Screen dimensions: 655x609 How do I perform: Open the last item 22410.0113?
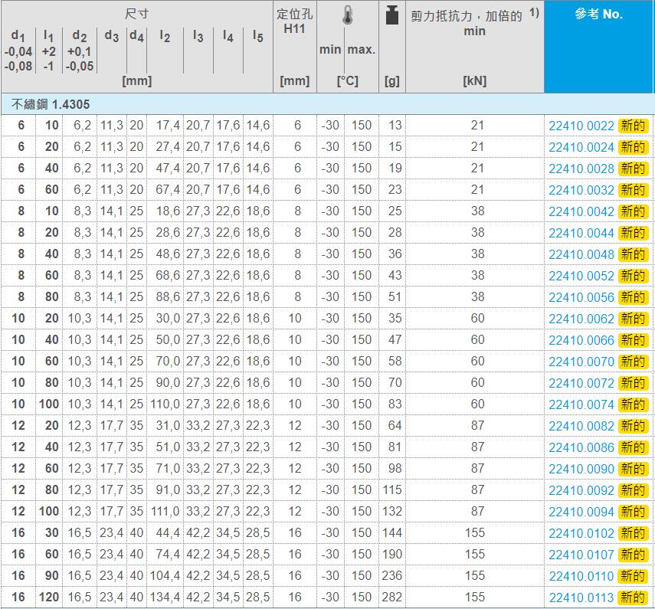point(581,598)
